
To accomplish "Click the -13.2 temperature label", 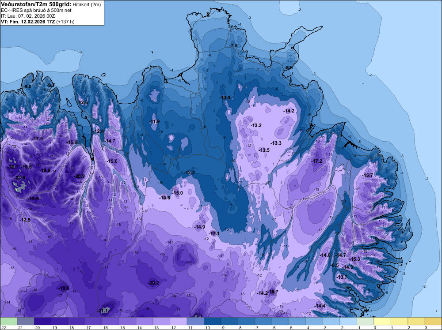I will [256, 125].
